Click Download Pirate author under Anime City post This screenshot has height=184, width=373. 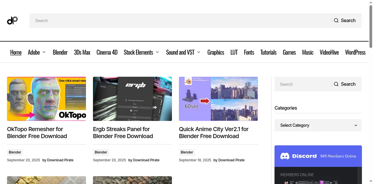click(231, 160)
